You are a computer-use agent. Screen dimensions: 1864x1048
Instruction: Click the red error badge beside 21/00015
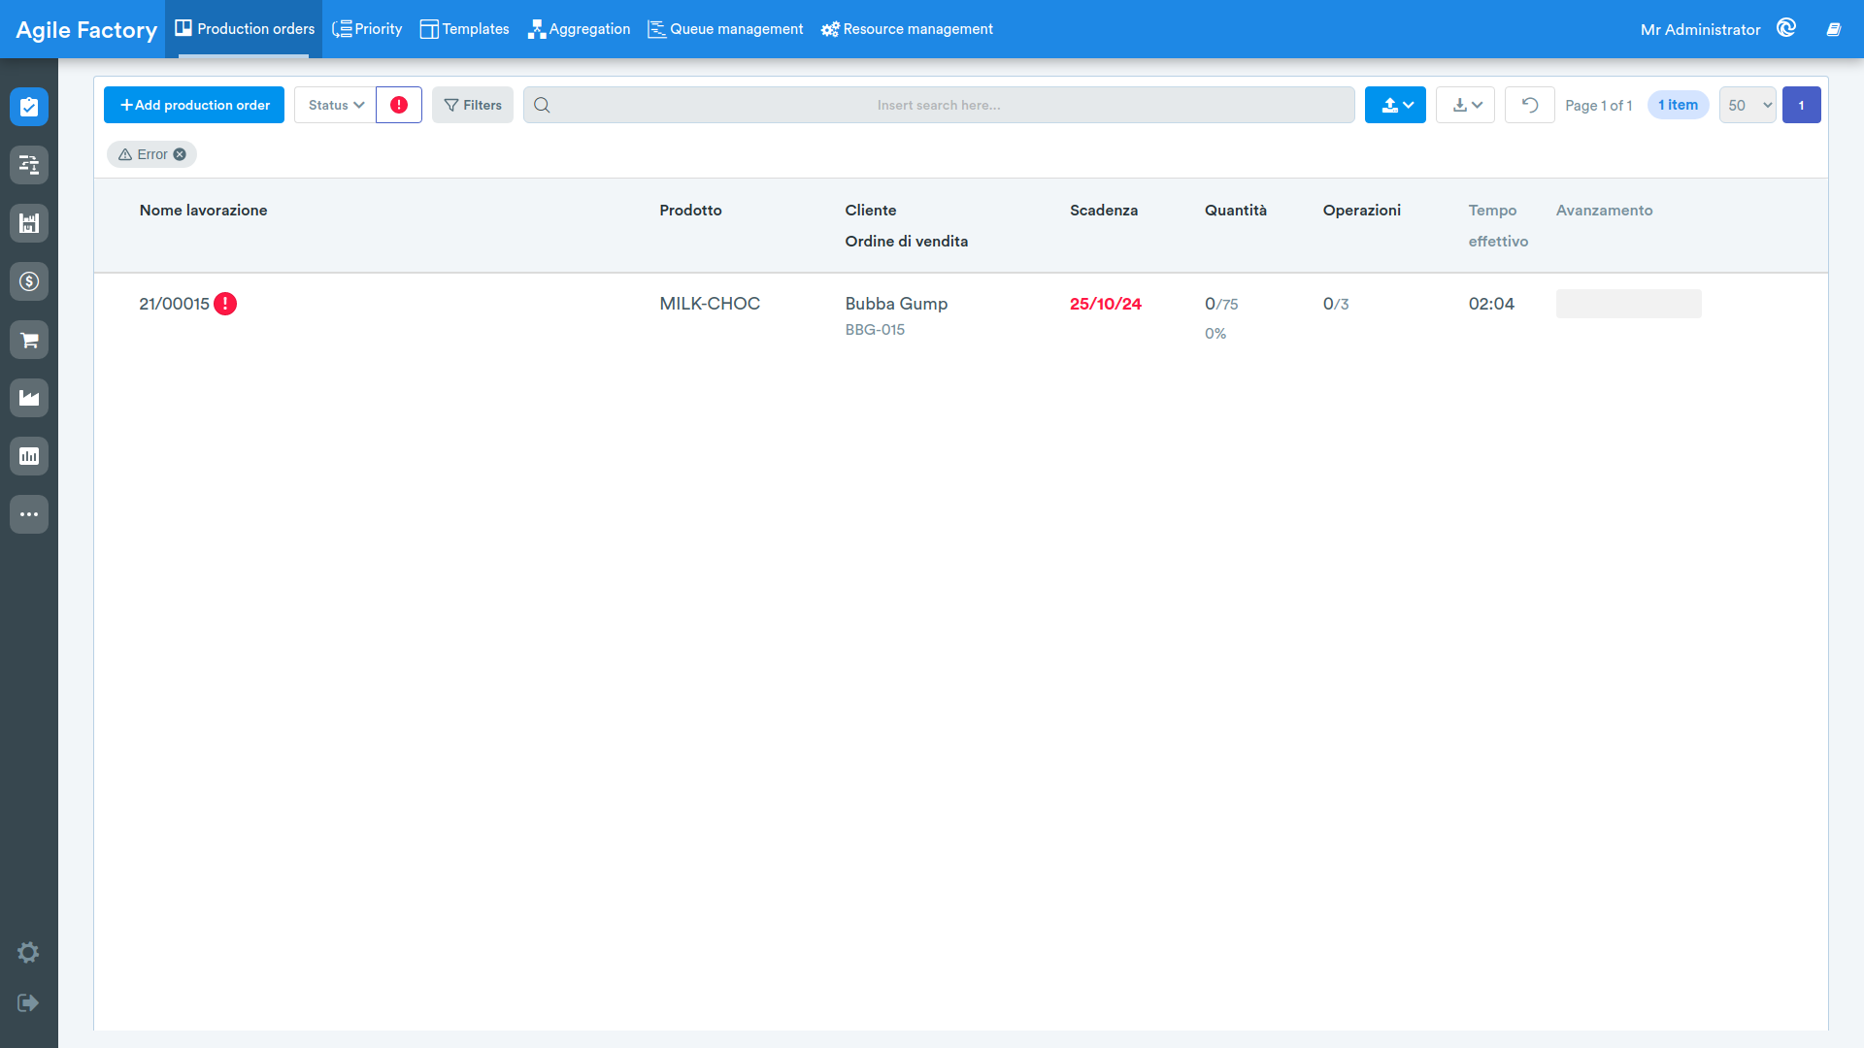(225, 304)
